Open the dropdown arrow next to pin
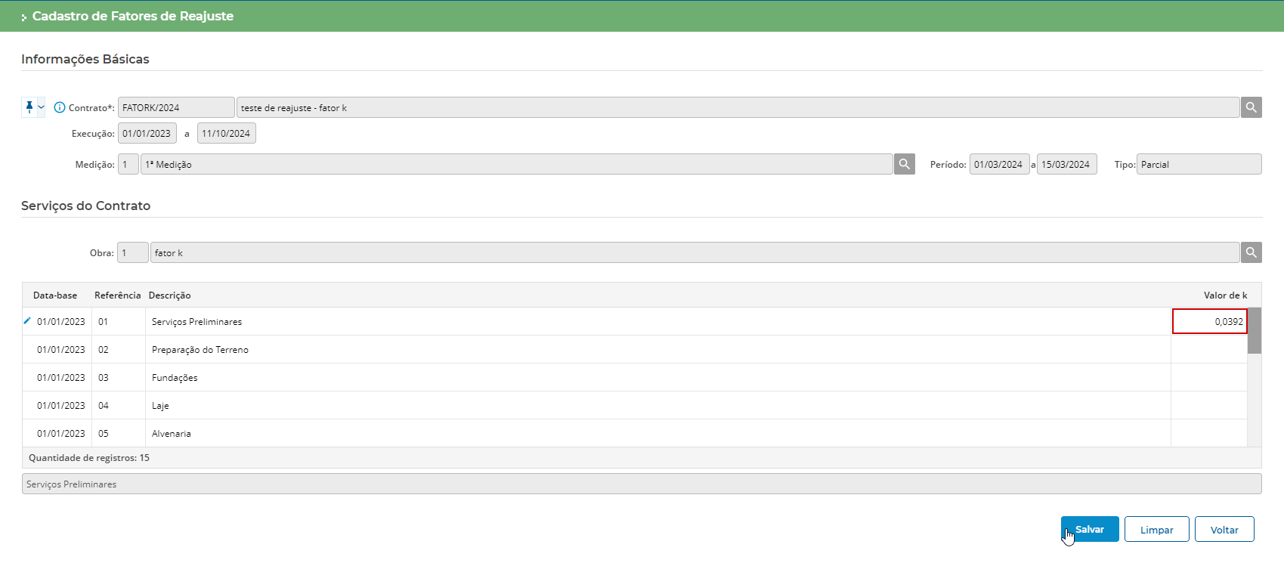Viewport: 1284px width, 563px height. click(42, 107)
